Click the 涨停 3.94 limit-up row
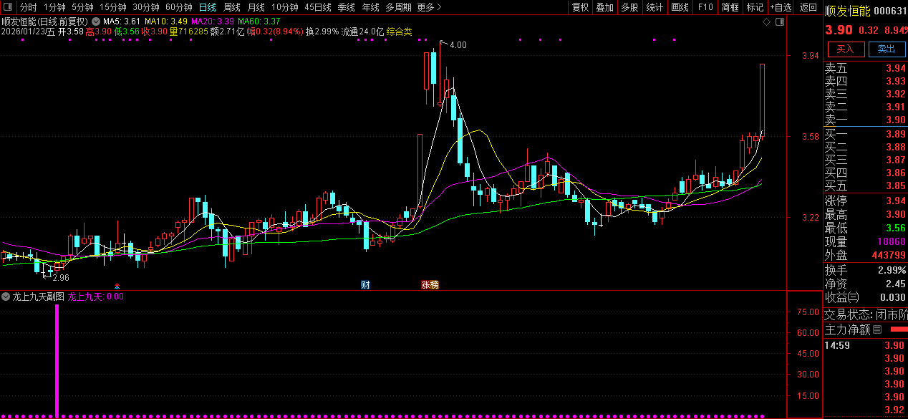The image size is (908, 419). (866, 200)
